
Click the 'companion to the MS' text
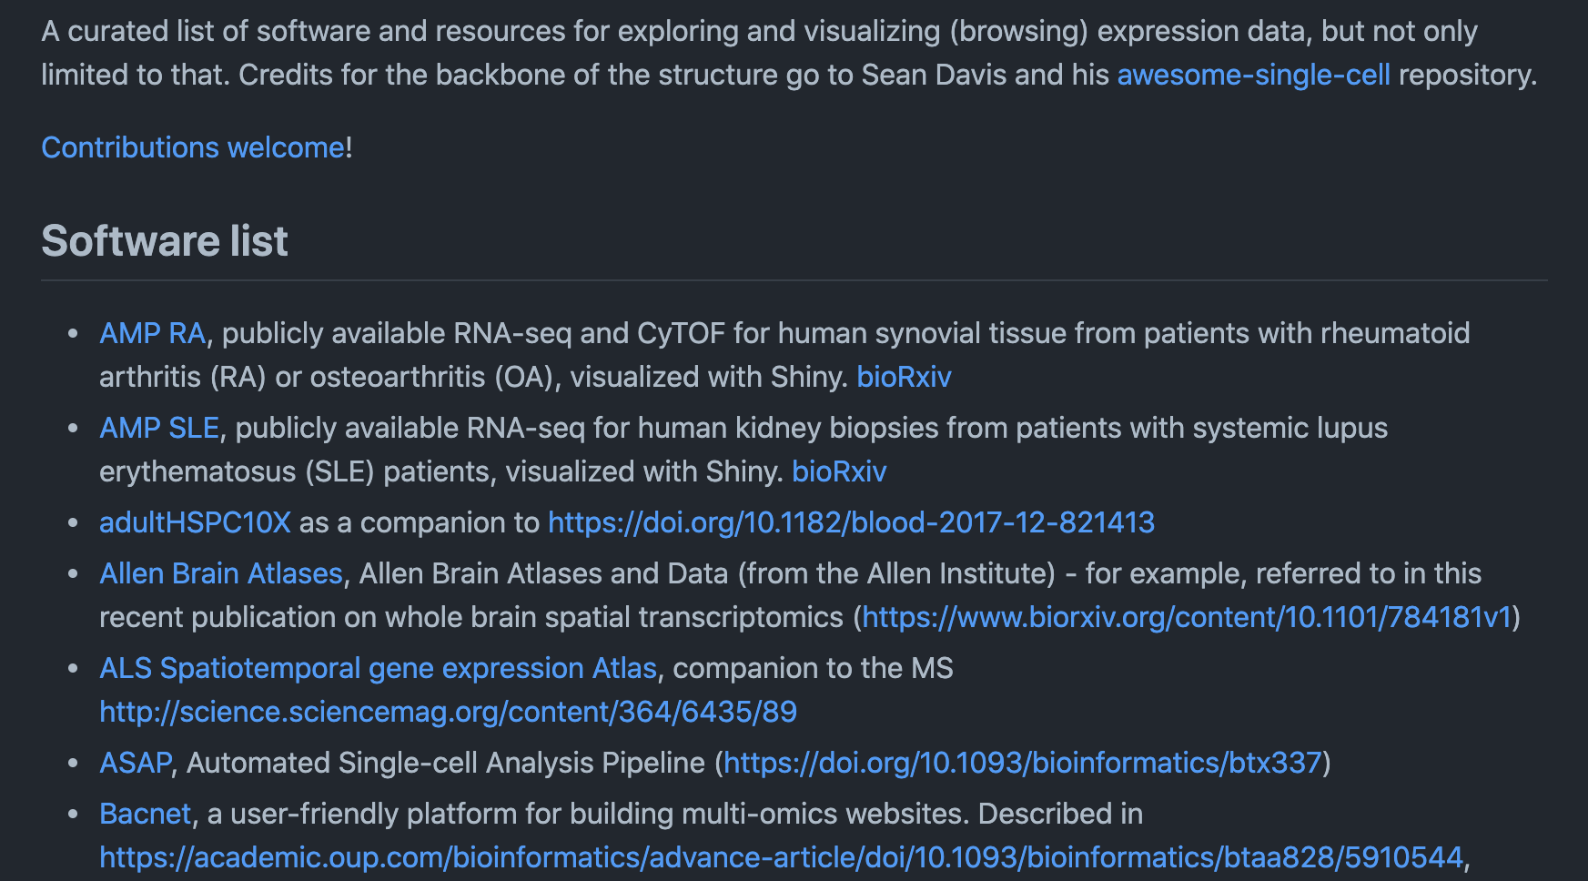[x=813, y=668]
